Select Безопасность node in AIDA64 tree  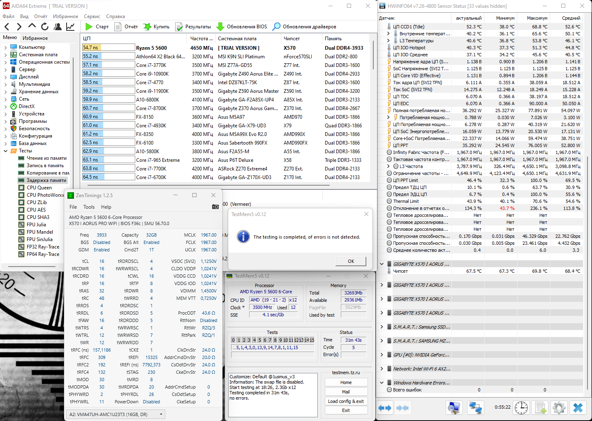[34, 129]
